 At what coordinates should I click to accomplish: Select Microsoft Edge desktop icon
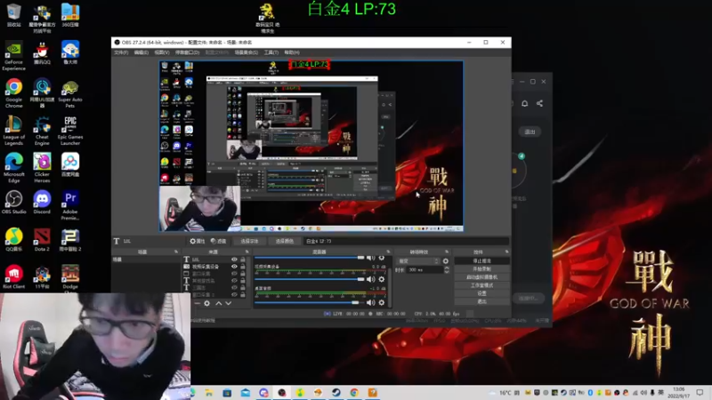(x=13, y=168)
